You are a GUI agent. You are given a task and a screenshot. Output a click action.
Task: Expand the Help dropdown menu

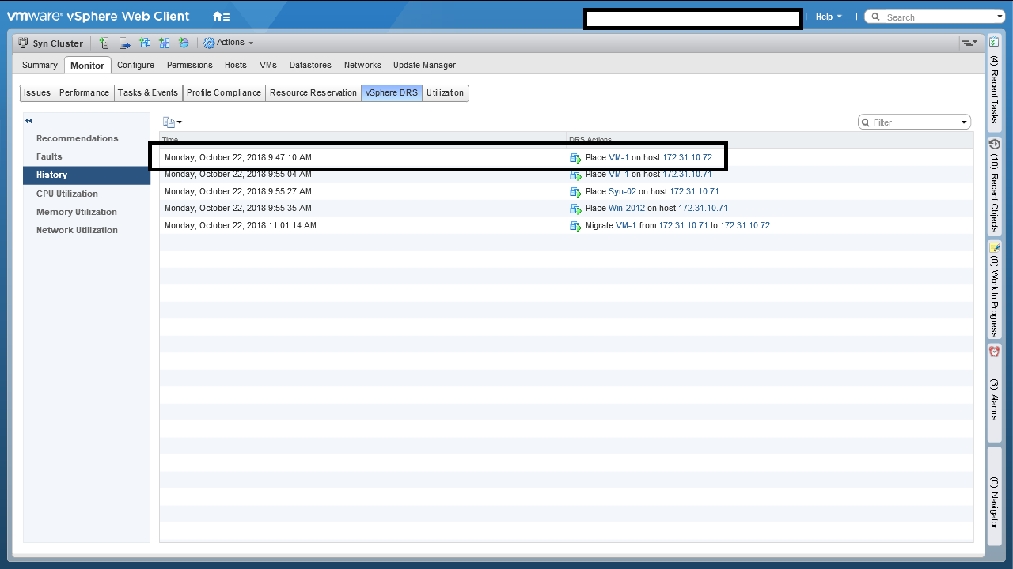click(828, 17)
